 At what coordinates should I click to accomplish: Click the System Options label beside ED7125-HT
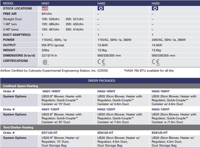15,138
